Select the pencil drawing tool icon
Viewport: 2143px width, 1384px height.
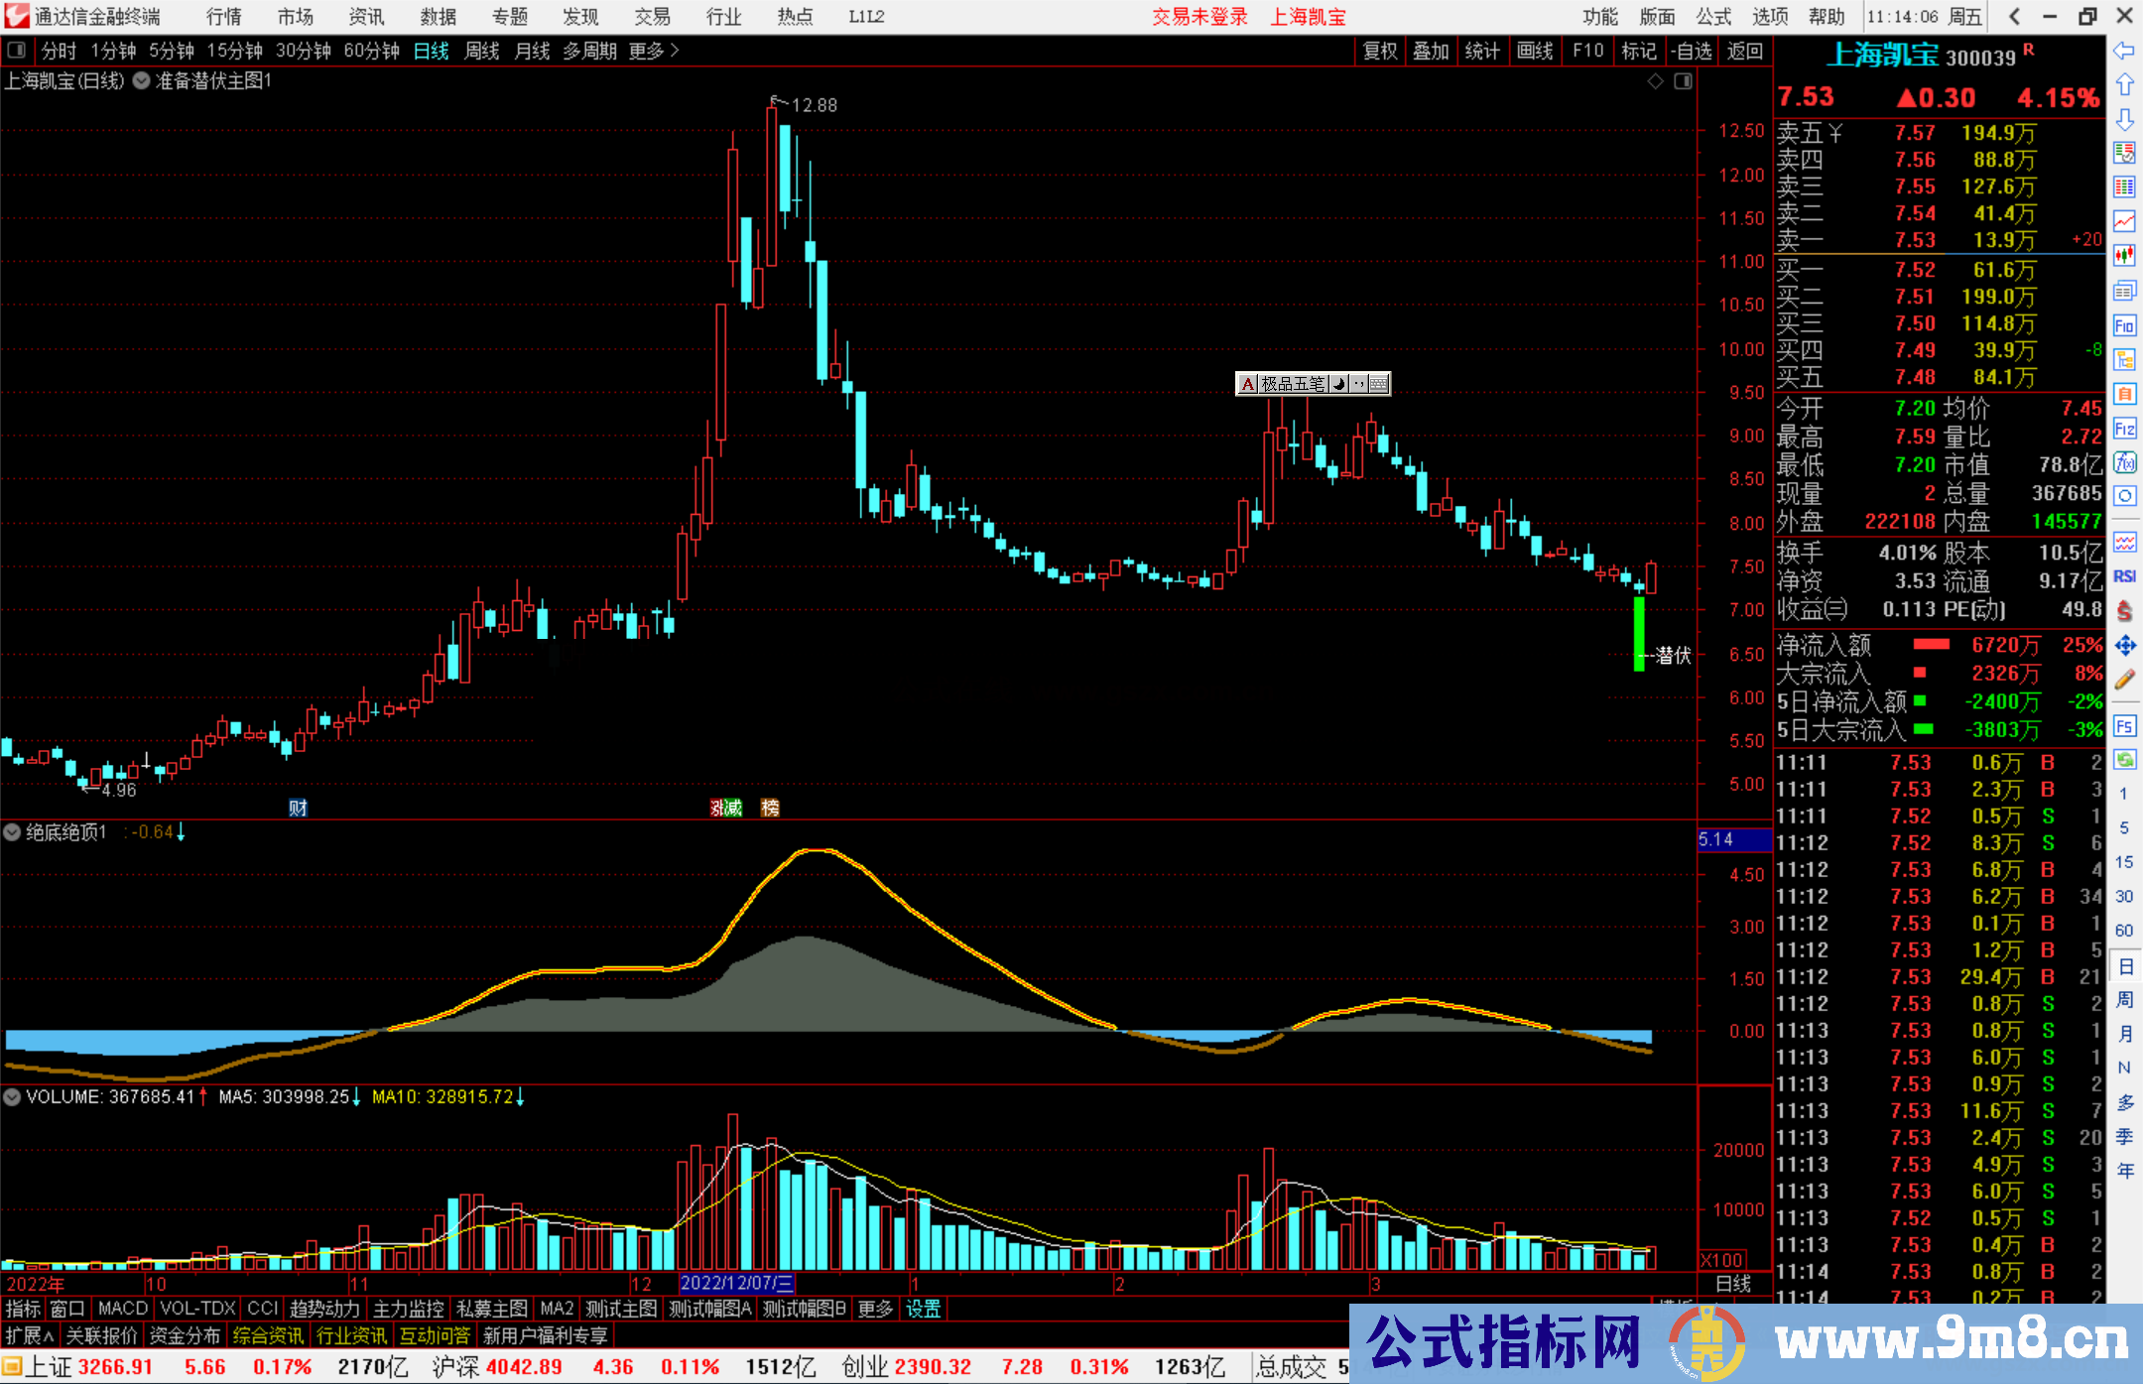point(2124,680)
